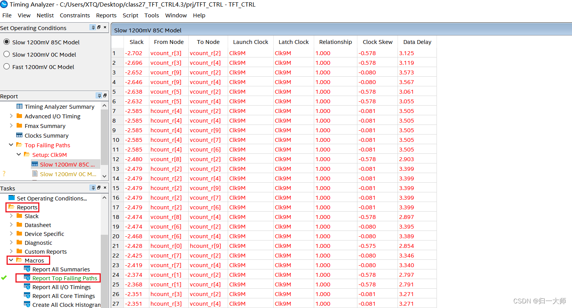Collapse the Macros folder
This screenshot has height=308, width=572.
pos(11,260)
